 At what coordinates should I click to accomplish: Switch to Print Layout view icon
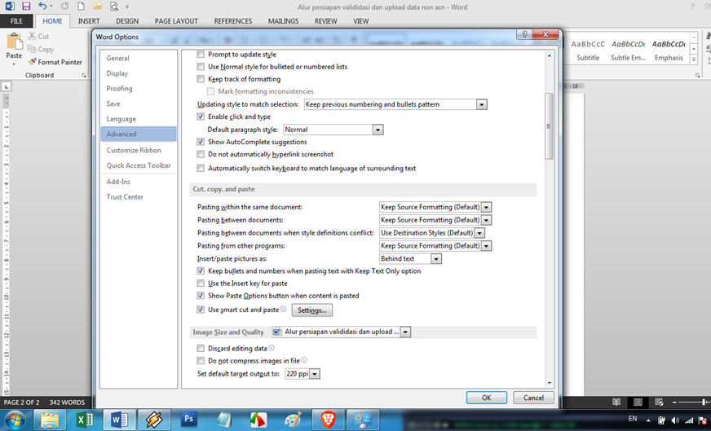click(638, 402)
